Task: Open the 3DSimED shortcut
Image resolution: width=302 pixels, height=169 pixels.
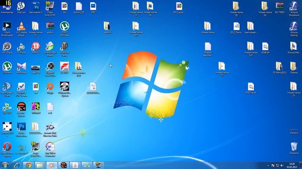Action: (36, 108)
